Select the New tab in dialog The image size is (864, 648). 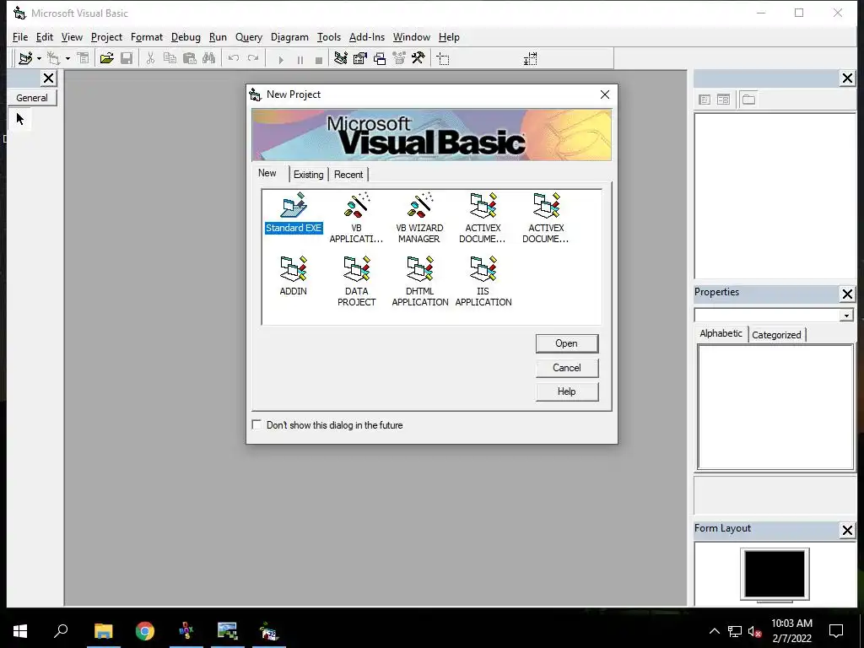pyautogui.click(x=267, y=173)
